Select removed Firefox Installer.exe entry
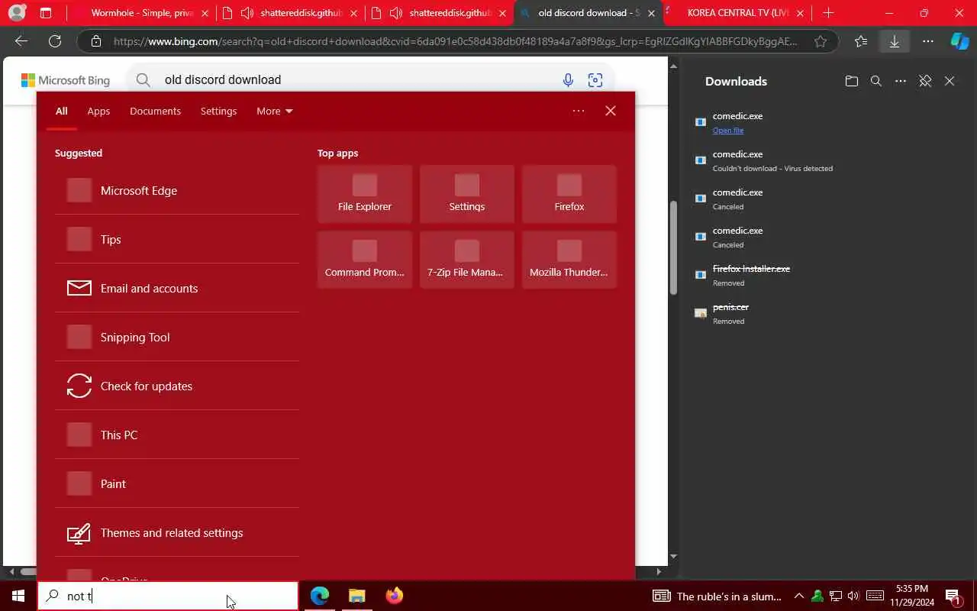977x611 pixels. click(x=823, y=275)
